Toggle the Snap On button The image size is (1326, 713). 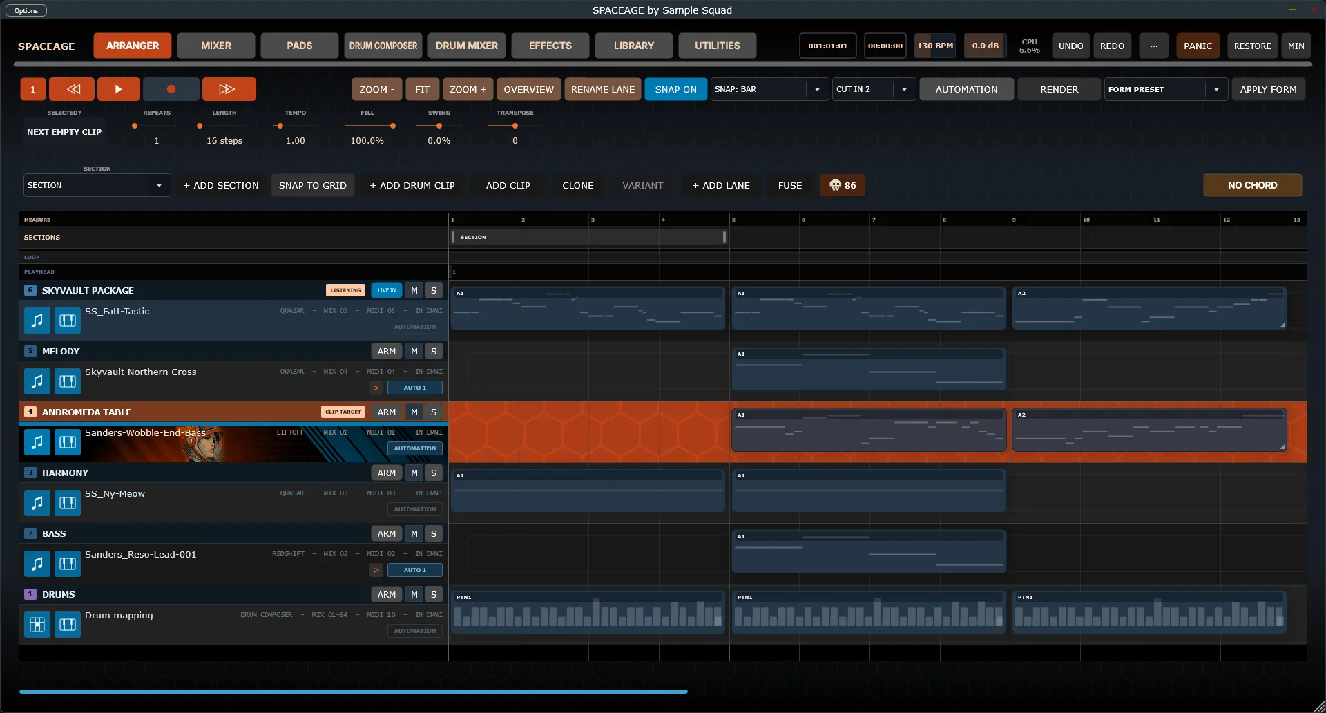(x=675, y=89)
